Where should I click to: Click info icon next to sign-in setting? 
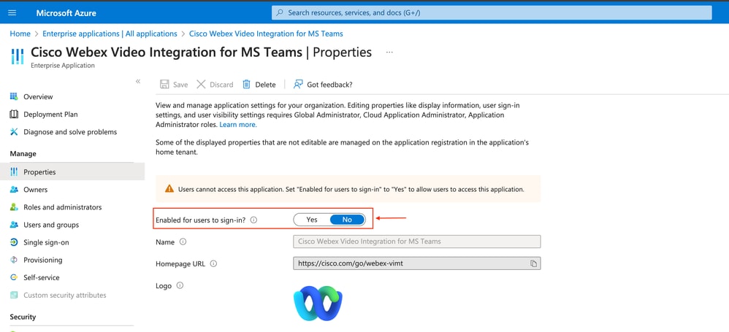[x=253, y=220]
